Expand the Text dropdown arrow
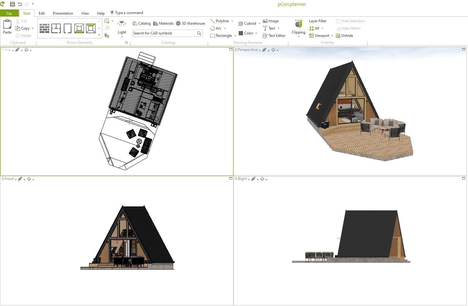 [x=278, y=28]
